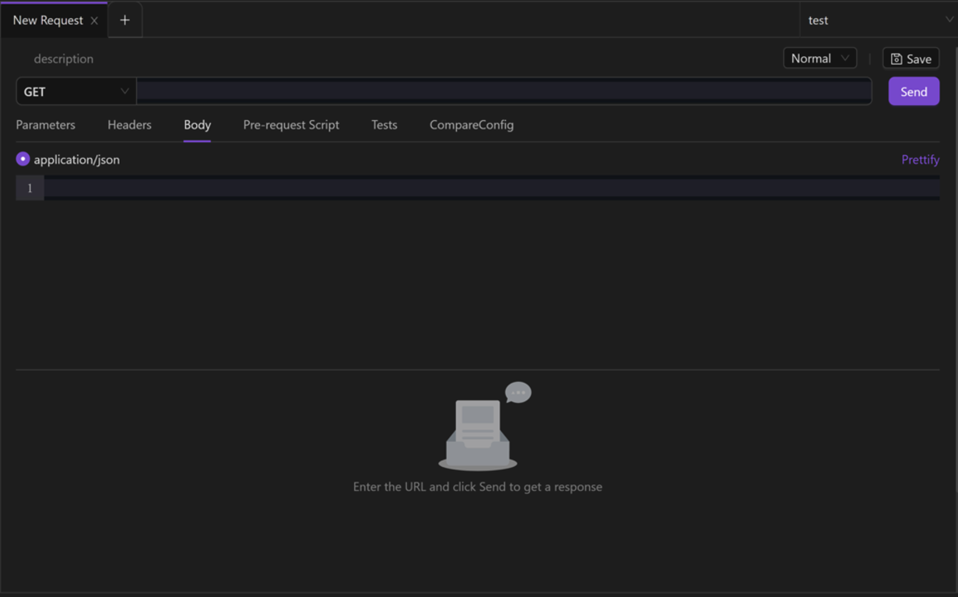Switch to the Headers tab
This screenshot has height=597, width=958.
pos(129,125)
